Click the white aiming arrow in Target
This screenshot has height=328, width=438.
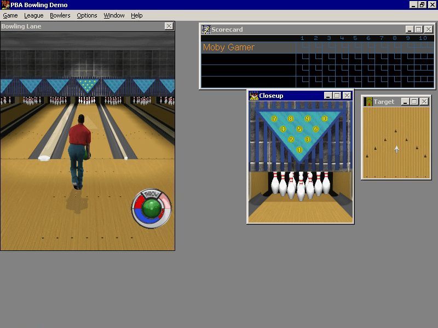[x=396, y=149]
